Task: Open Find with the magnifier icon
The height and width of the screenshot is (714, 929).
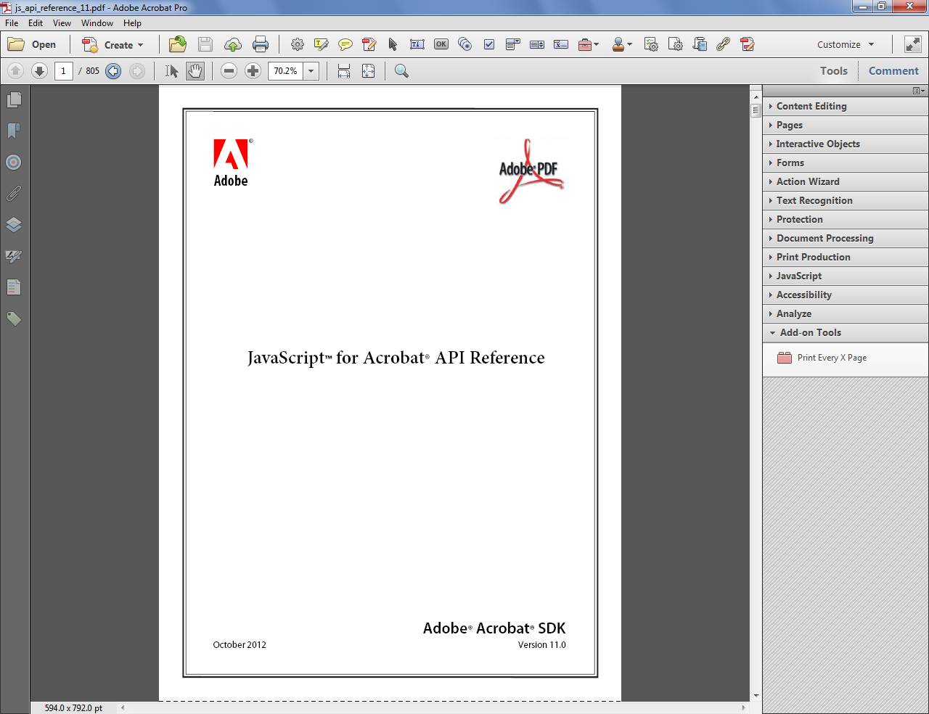Action: (x=401, y=70)
